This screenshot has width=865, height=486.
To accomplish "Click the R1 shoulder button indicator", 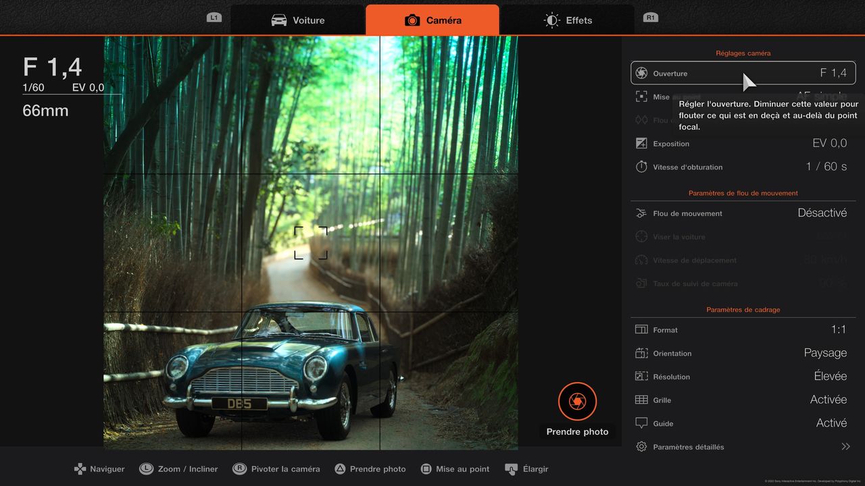I will (651, 18).
